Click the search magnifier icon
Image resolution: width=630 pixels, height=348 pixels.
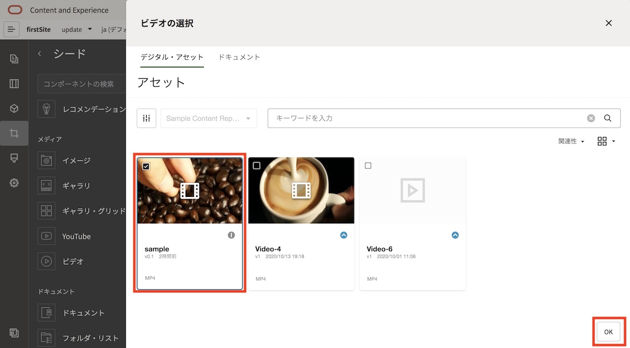607,118
